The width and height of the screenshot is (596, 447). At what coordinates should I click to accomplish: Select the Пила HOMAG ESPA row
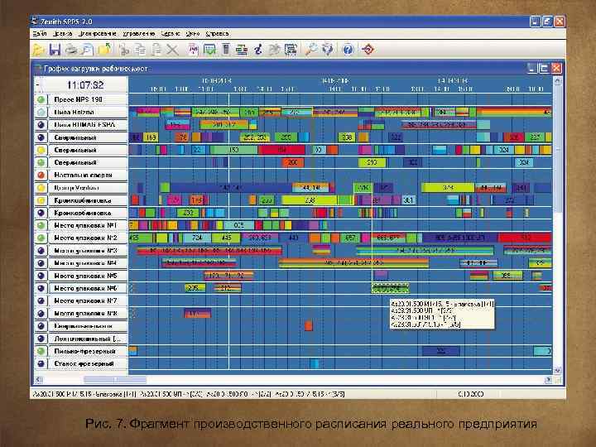88,125
